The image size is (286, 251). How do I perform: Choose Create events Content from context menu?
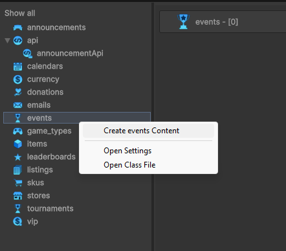(148, 131)
